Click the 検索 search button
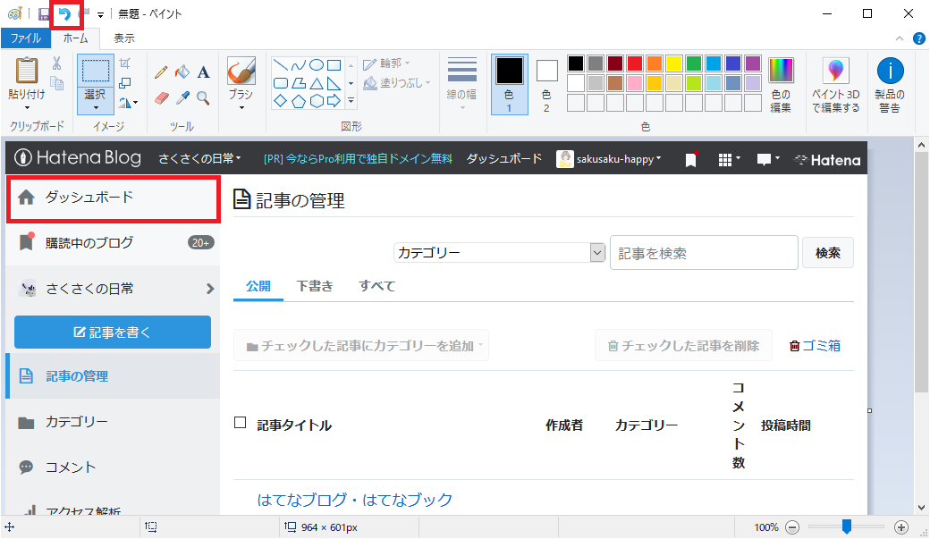This screenshot has height=539, width=930. pos(827,252)
